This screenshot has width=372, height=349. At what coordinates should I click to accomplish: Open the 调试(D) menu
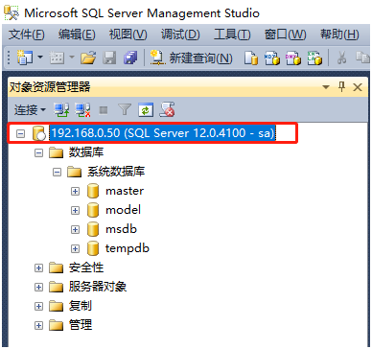click(180, 35)
